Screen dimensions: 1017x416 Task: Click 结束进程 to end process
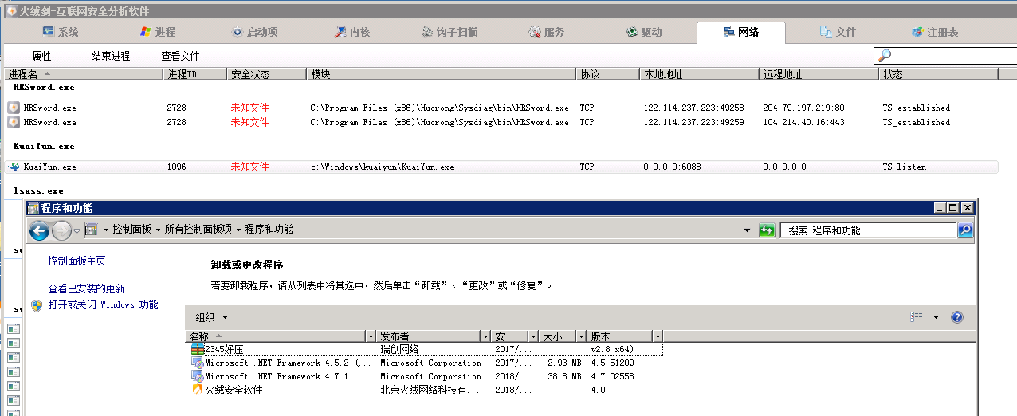111,56
